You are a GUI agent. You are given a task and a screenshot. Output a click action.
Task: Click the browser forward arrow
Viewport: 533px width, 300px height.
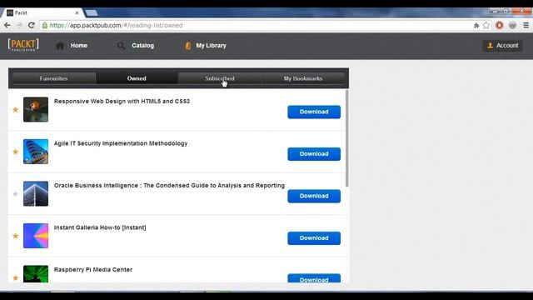coord(19,25)
